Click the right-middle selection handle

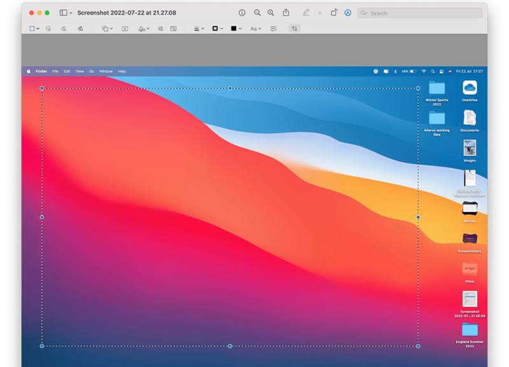418,217
